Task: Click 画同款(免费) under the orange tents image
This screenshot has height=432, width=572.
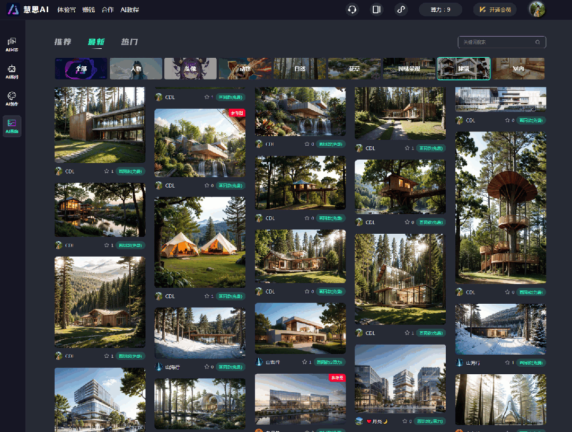Action: point(230,296)
